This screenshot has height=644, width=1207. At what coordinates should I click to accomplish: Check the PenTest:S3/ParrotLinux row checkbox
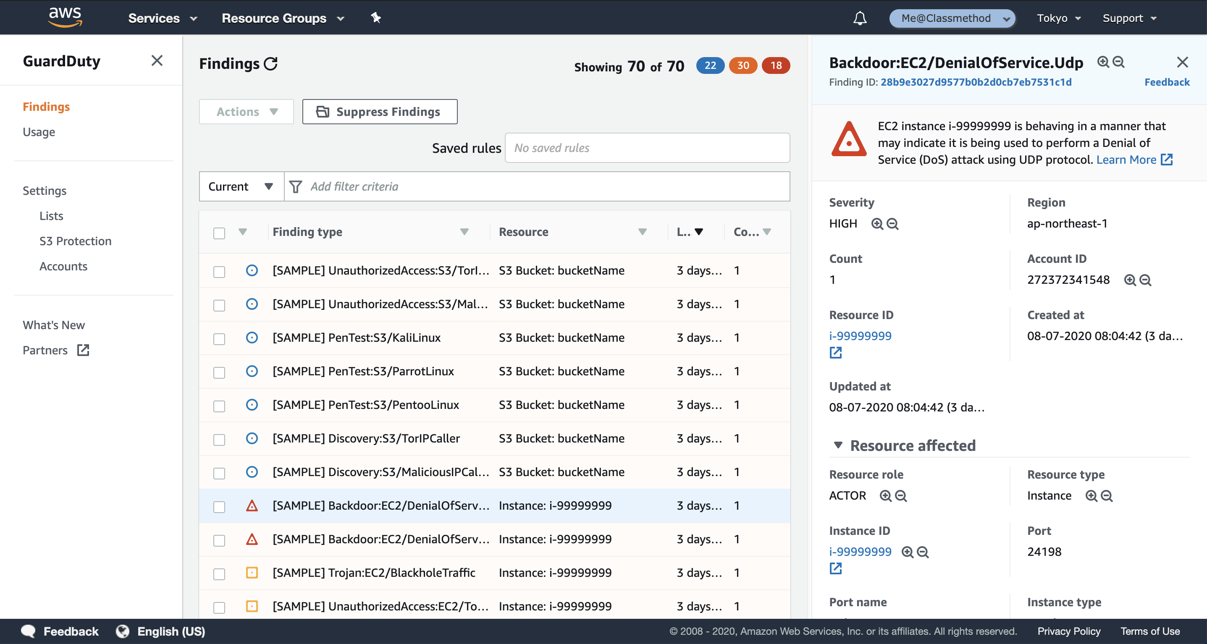coord(219,372)
